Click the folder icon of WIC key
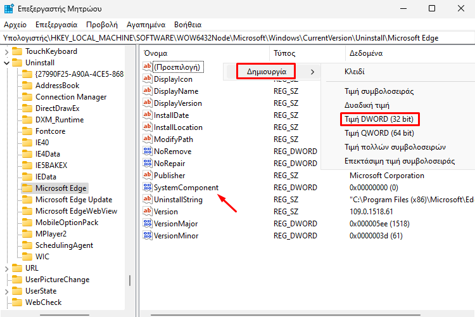Image resolution: width=475 pixels, height=317 pixels. click(27, 257)
